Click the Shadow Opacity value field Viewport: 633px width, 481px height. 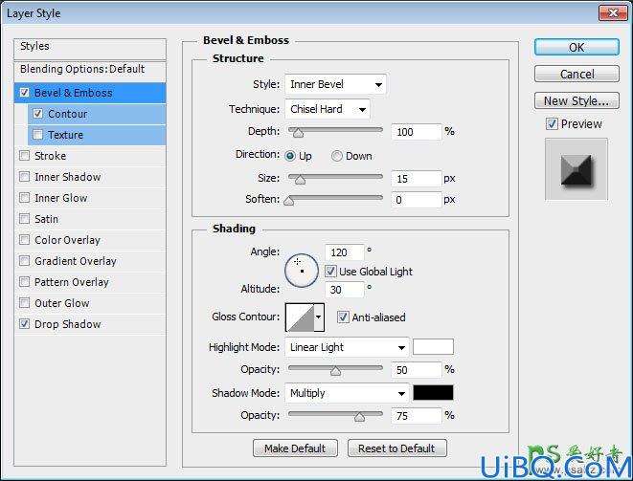coord(417,416)
